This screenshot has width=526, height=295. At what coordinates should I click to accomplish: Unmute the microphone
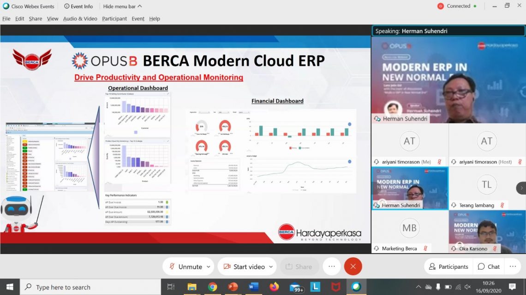pos(186,266)
